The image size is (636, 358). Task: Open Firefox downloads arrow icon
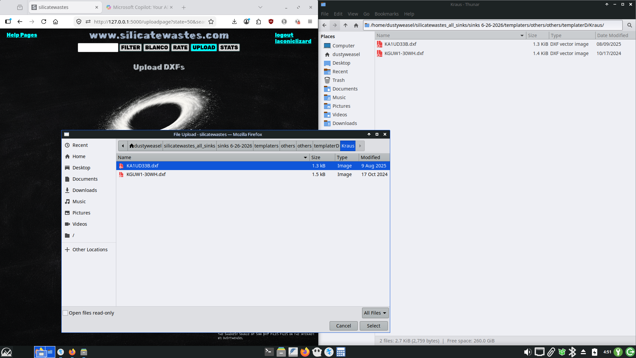234,22
